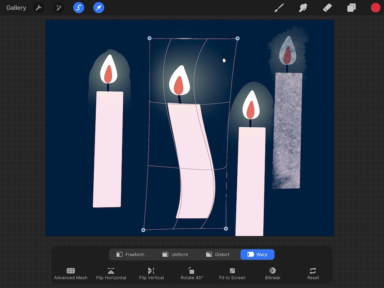Screen dimensions: 384x288
Task: Toggle Bilinear interpolation
Action: 272,273
